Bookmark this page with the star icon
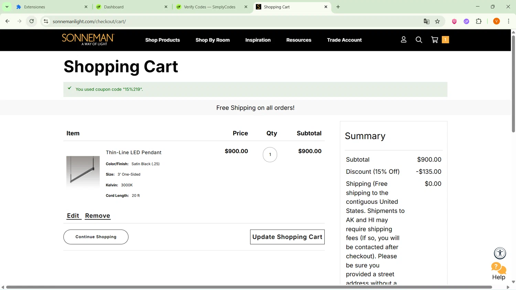Image resolution: width=516 pixels, height=290 pixels. [438, 21]
